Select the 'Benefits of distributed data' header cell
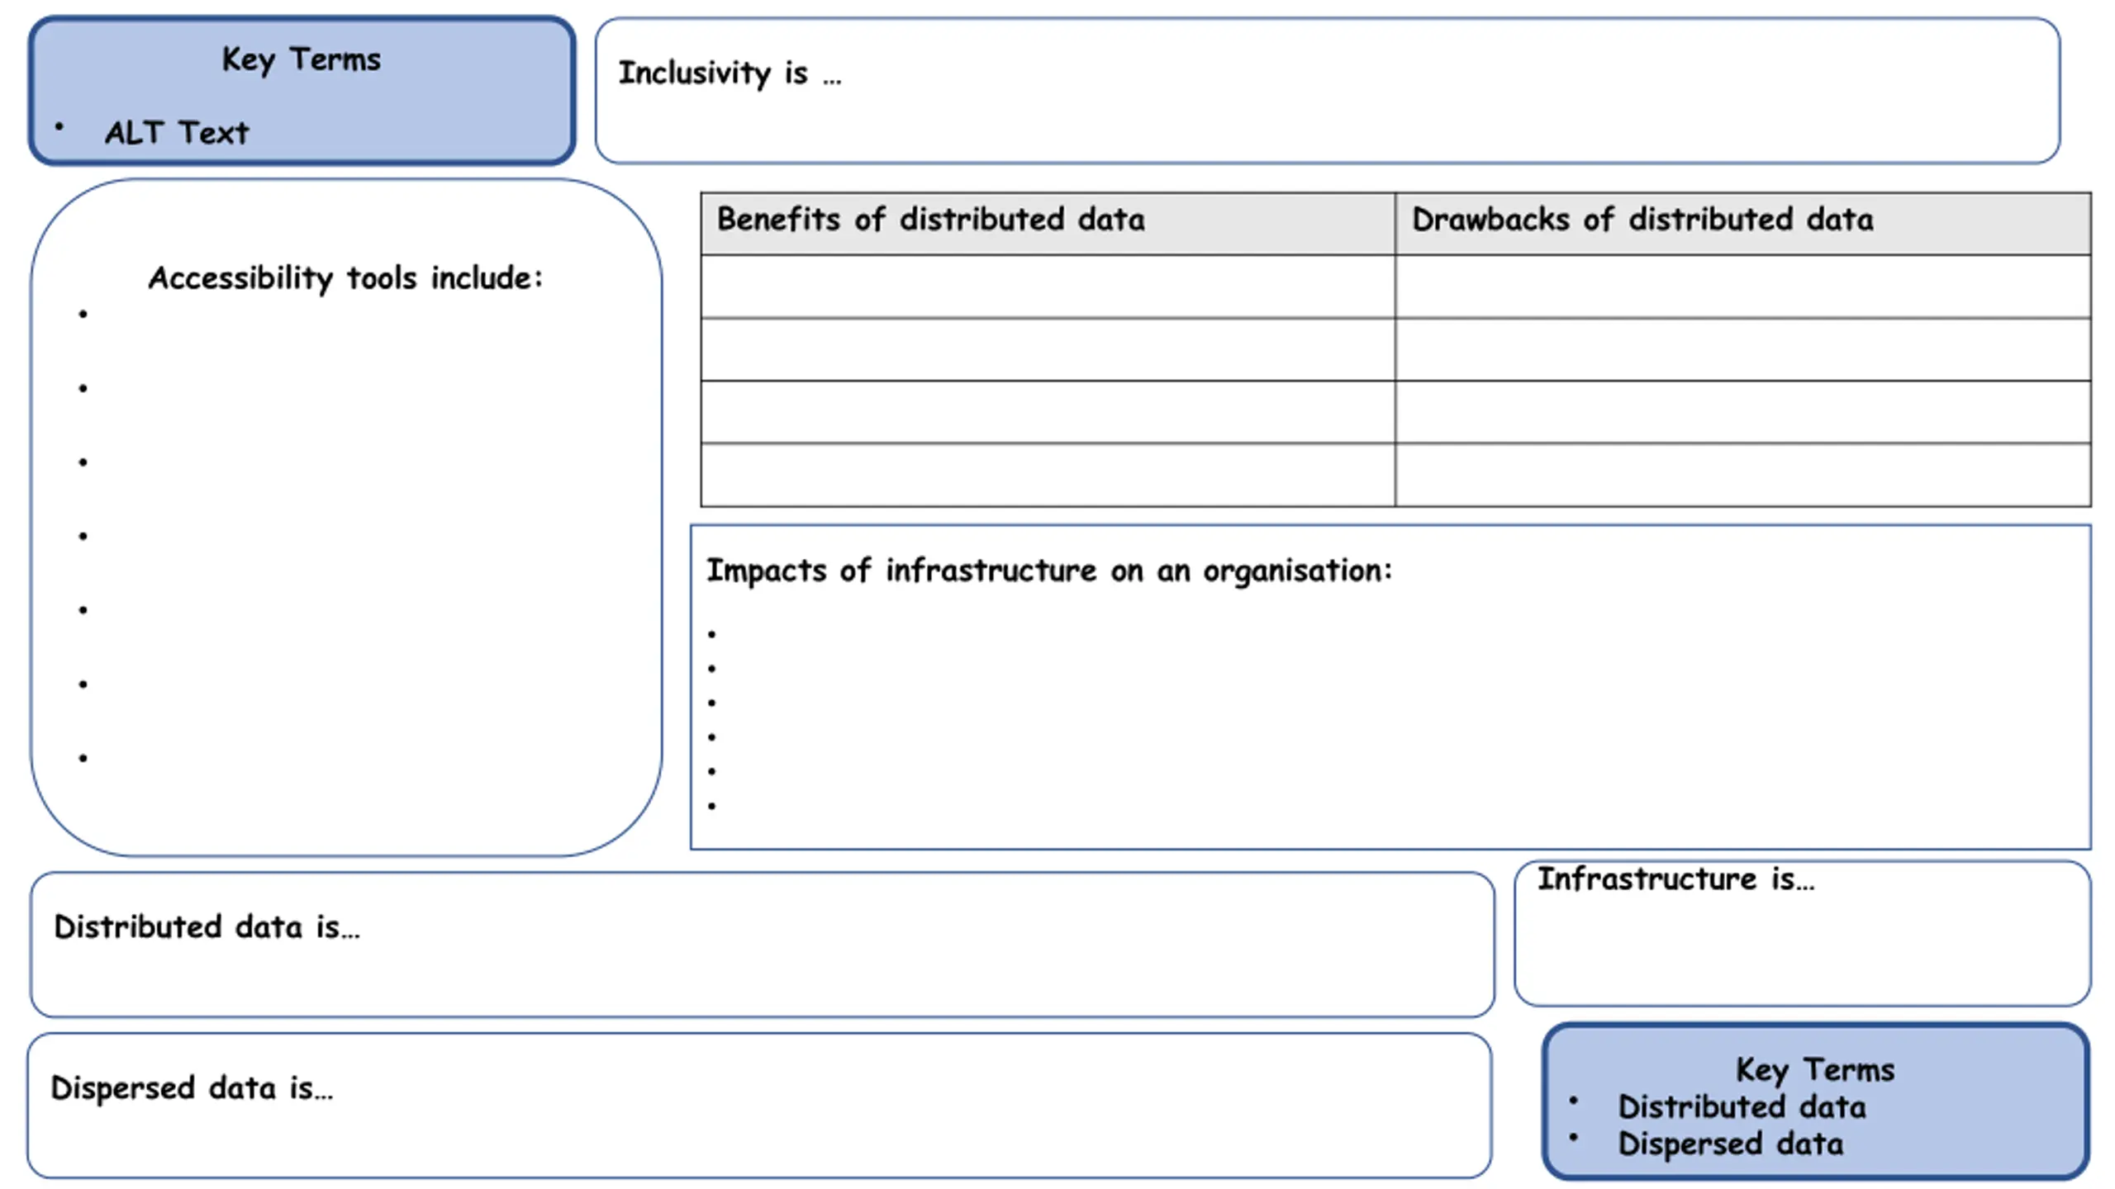 point(1048,223)
